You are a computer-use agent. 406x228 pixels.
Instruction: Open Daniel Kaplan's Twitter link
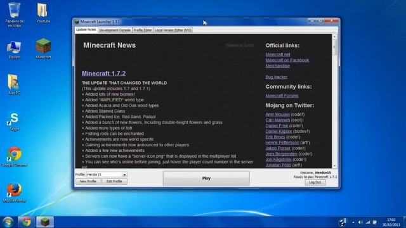(278, 131)
